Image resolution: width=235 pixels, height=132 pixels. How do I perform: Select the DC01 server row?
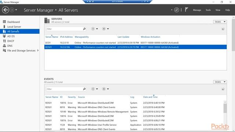pyautogui.click(x=135, y=43)
